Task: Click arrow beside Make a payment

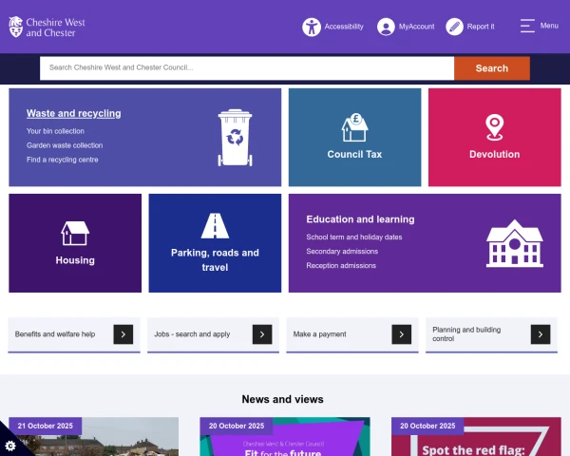Action: click(401, 334)
